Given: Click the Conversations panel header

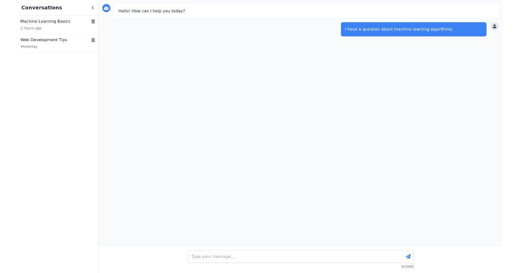Looking at the screenshot, I should click(x=41, y=7).
